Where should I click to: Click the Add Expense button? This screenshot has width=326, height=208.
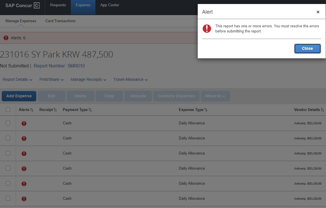[19, 96]
